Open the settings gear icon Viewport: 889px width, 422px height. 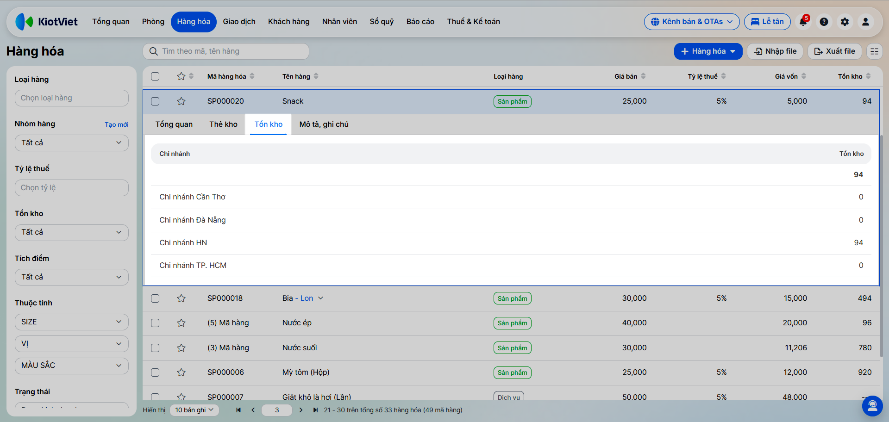click(845, 22)
